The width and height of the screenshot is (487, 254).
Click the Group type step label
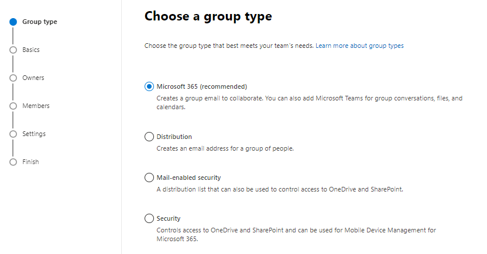pos(40,22)
